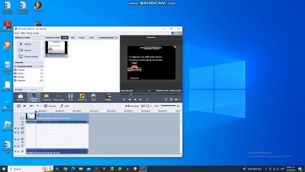Click the Crear movie button
The width and height of the screenshot is (305, 172).
[x=109, y=97]
